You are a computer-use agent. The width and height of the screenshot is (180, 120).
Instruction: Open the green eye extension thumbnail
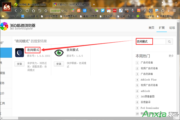(59, 53)
